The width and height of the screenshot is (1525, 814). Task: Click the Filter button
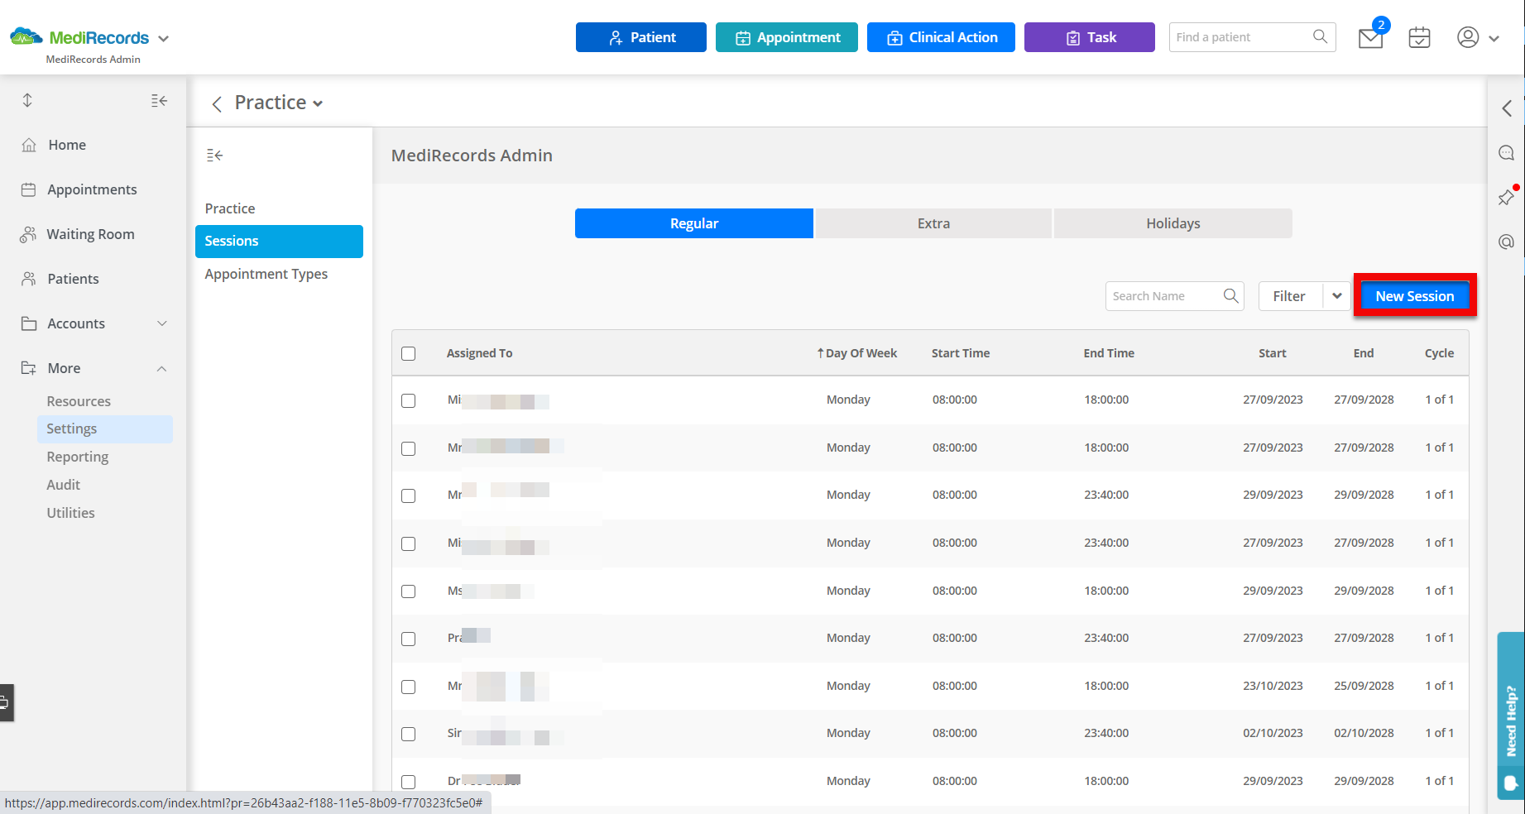1290,296
